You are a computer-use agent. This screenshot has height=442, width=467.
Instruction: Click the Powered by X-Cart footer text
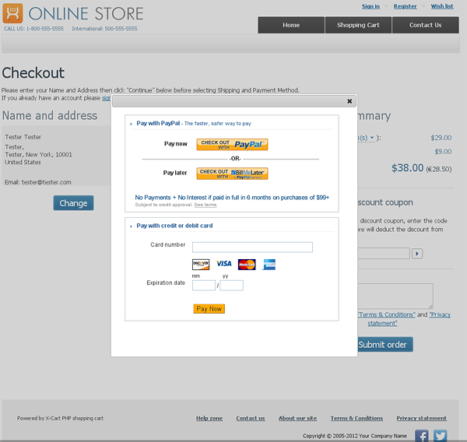click(x=60, y=418)
